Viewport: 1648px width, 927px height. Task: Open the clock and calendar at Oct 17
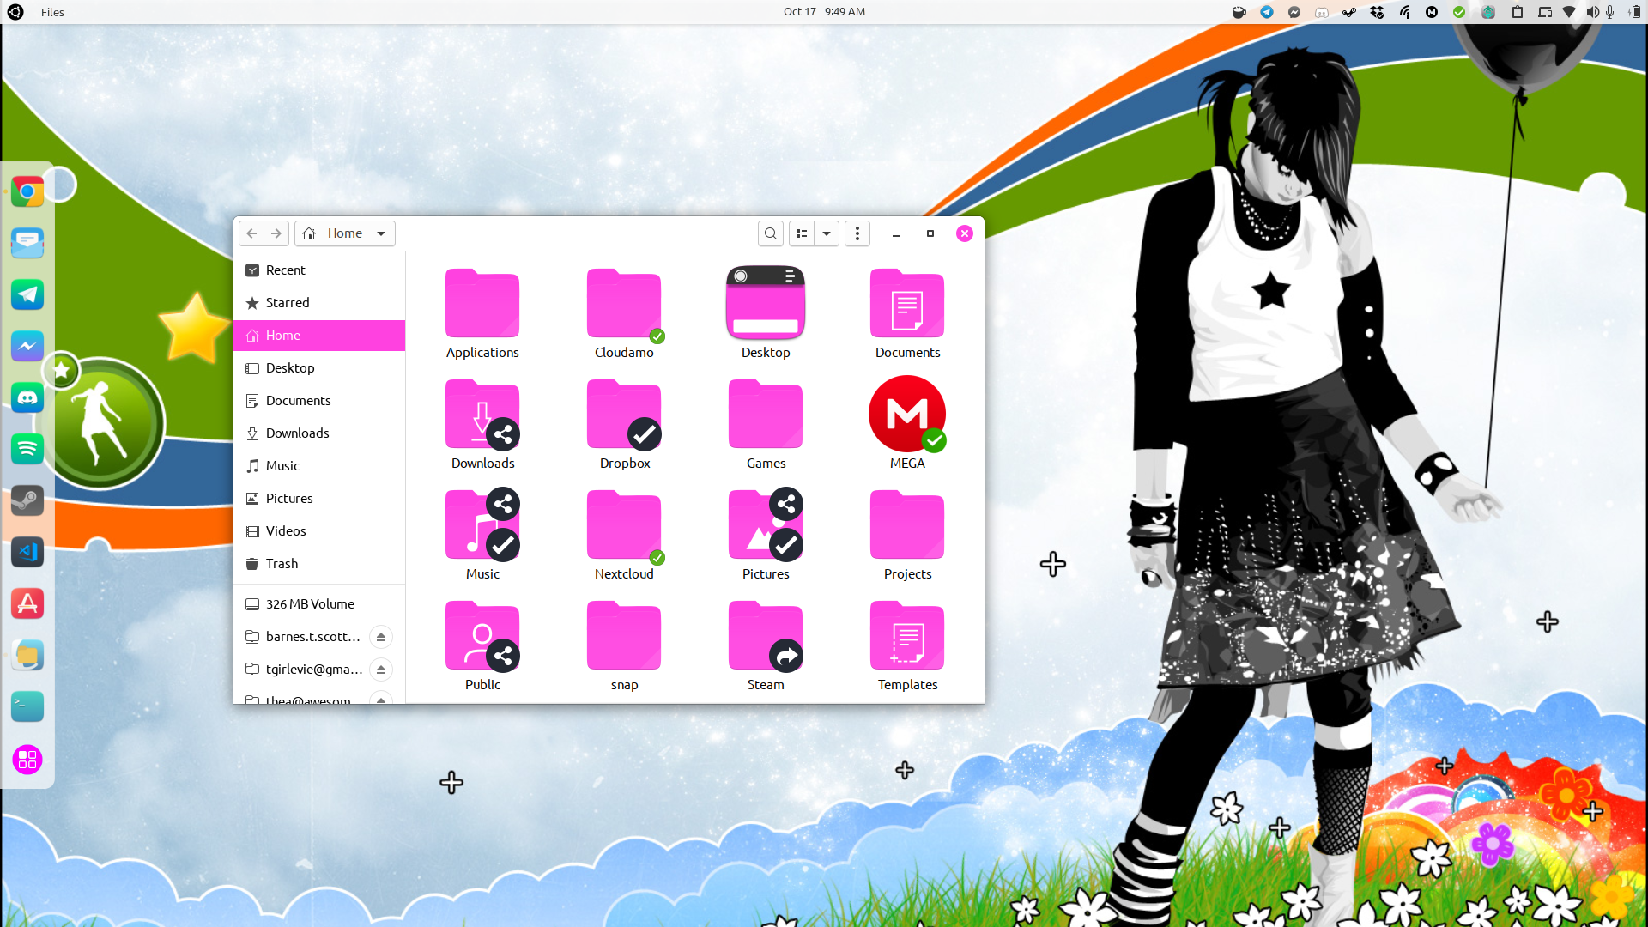[824, 12]
